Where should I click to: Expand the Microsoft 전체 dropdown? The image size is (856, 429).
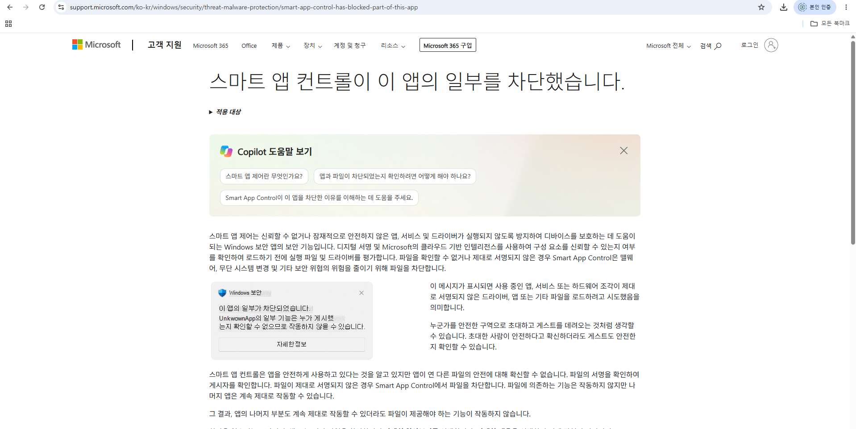tap(669, 46)
